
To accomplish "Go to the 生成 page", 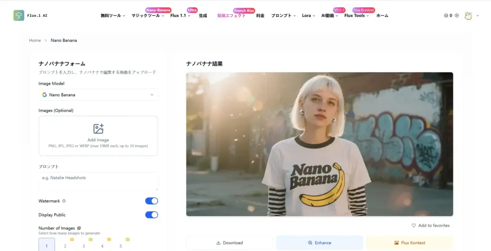I will [x=203, y=16].
